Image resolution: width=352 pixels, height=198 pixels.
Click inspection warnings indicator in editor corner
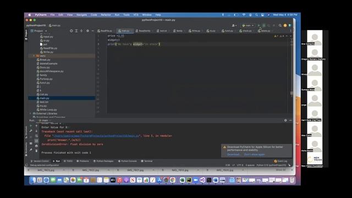click(x=279, y=36)
